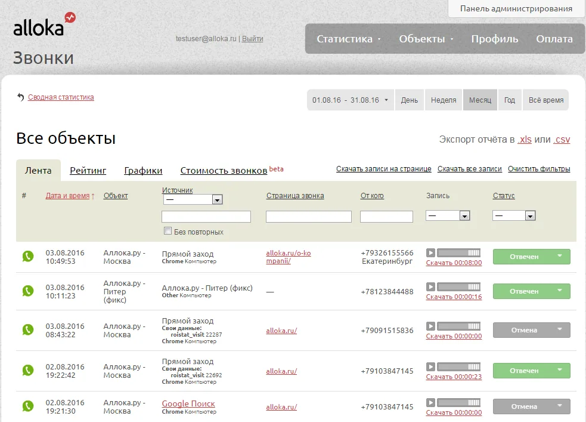Open the Запись filter dropdown

[448, 215]
